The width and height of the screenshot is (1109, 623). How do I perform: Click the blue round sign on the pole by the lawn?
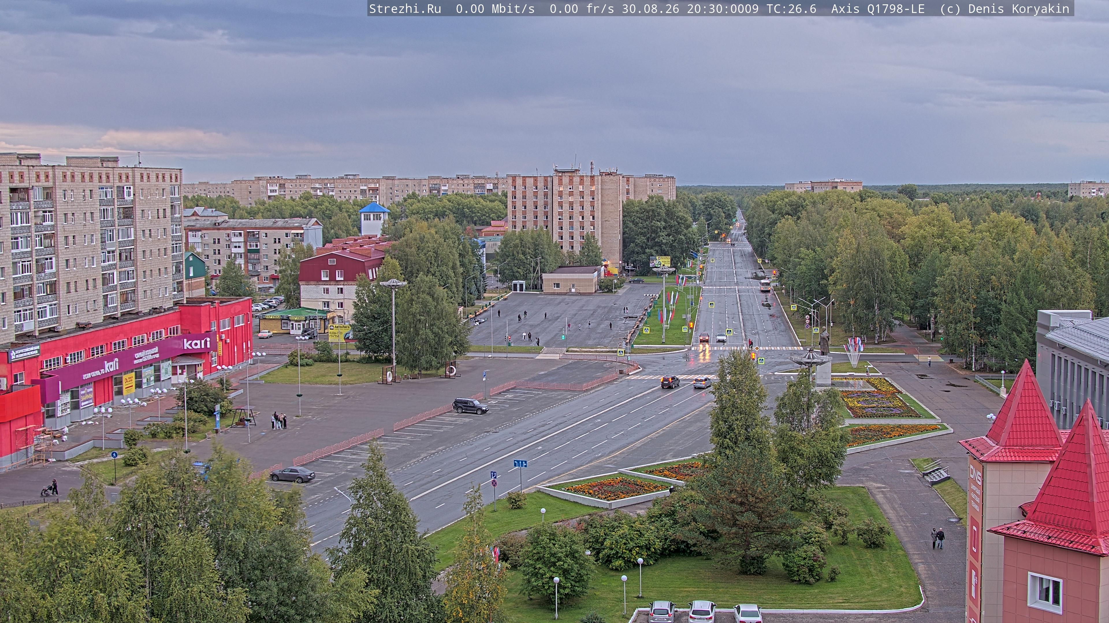[114, 455]
